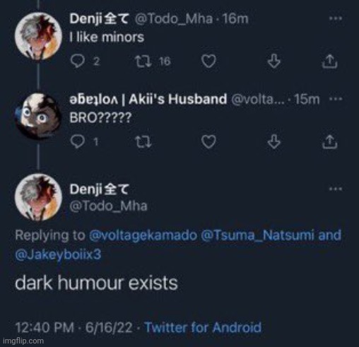This screenshot has height=347, width=359.
Task: Tap download icon on first tweet
Action: click(x=274, y=61)
